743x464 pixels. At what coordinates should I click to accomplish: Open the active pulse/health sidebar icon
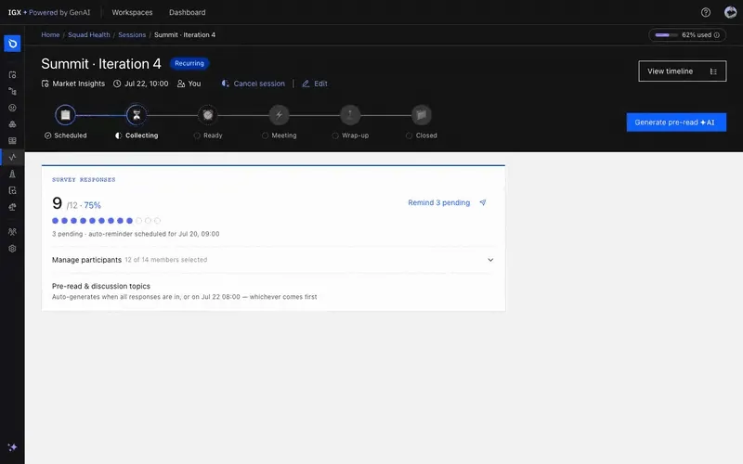(x=12, y=157)
